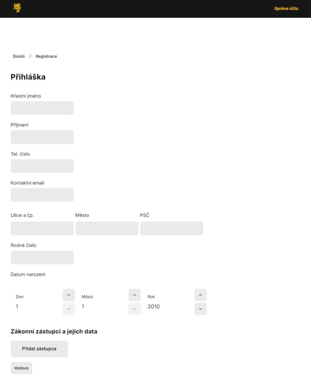Increase the Den value with up arrow
Image resolution: width=311 pixels, height=376 pixels.
coord(69,295)
